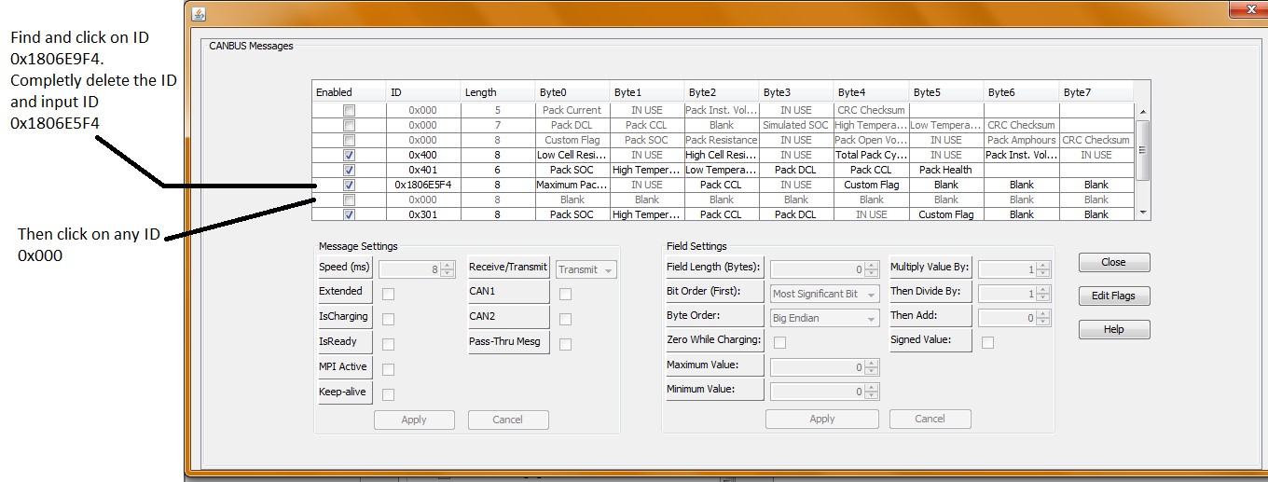Viewport: 1268px width, 482px height.
Task: Toggle Enabled checkbox for ID 0x1806E5F4
Action: point(349,185)
